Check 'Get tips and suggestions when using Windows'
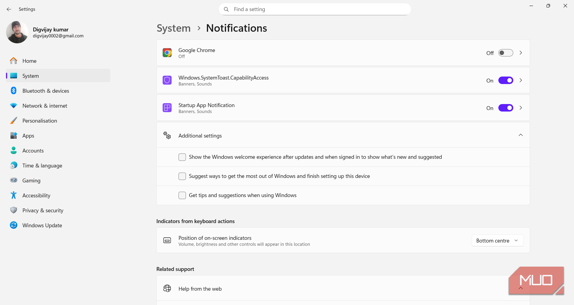Viewport: 574px width, 305px height. pyautogui.click(x=182, y=195)
